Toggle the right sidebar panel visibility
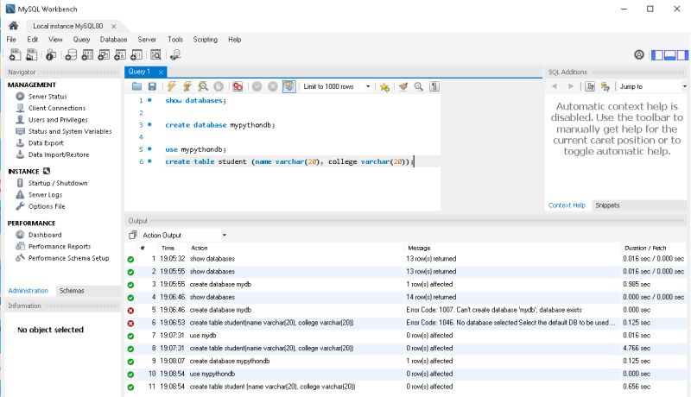The width and height of the screenshot is (691, 397). [x=682, y=55]
